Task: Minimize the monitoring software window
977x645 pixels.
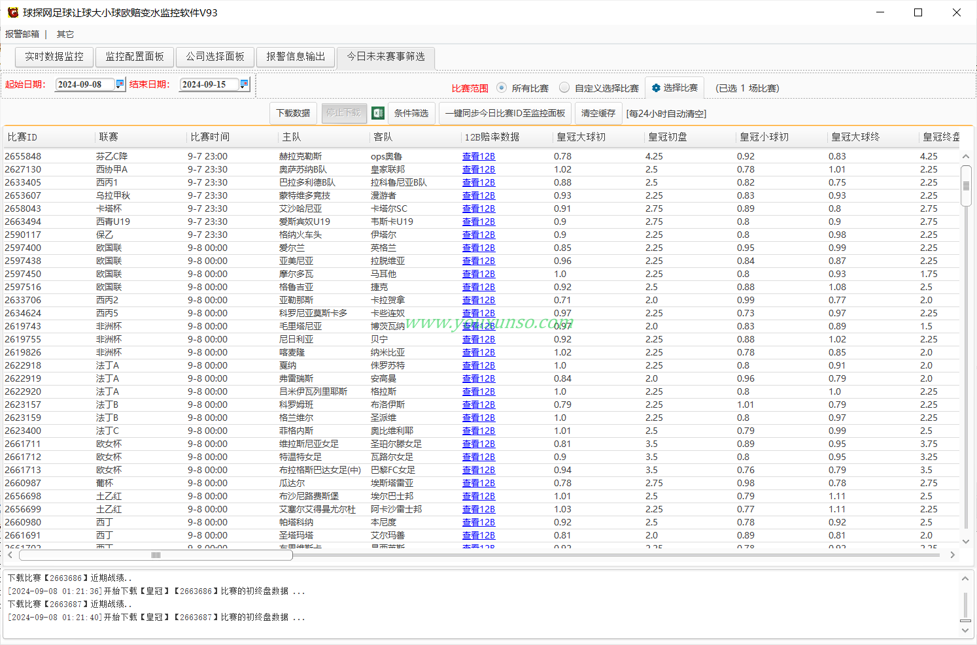Action: 880,12
